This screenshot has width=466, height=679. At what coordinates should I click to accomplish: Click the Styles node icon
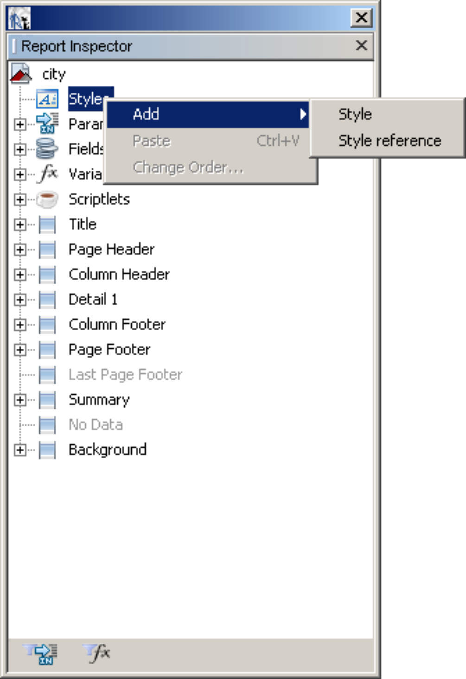47,99
